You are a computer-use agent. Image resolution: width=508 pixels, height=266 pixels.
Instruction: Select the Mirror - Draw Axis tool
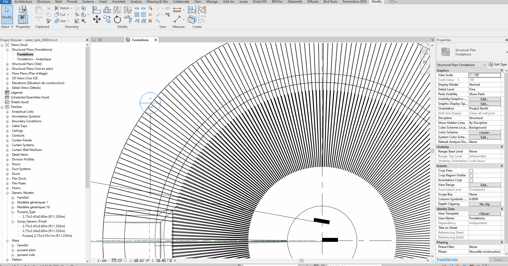pyautogui.click(x=128, y=10)
